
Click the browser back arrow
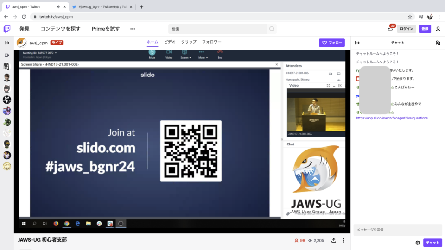click(6, 17)
